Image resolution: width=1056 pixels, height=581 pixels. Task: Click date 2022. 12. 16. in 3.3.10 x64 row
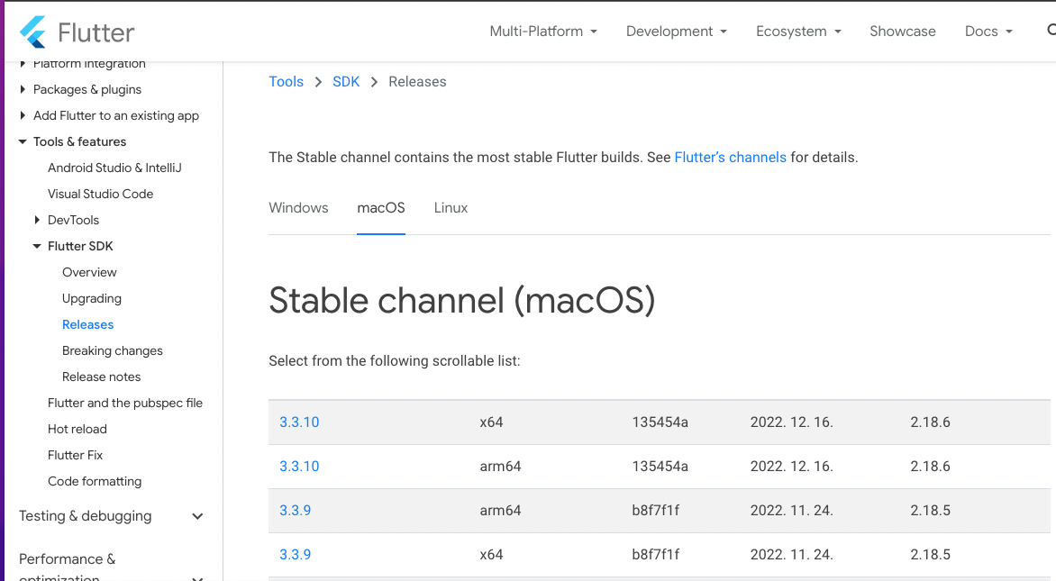(792, 422)
